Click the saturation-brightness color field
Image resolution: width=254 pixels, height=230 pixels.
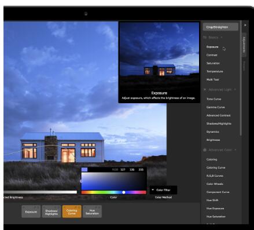(113, 181)
